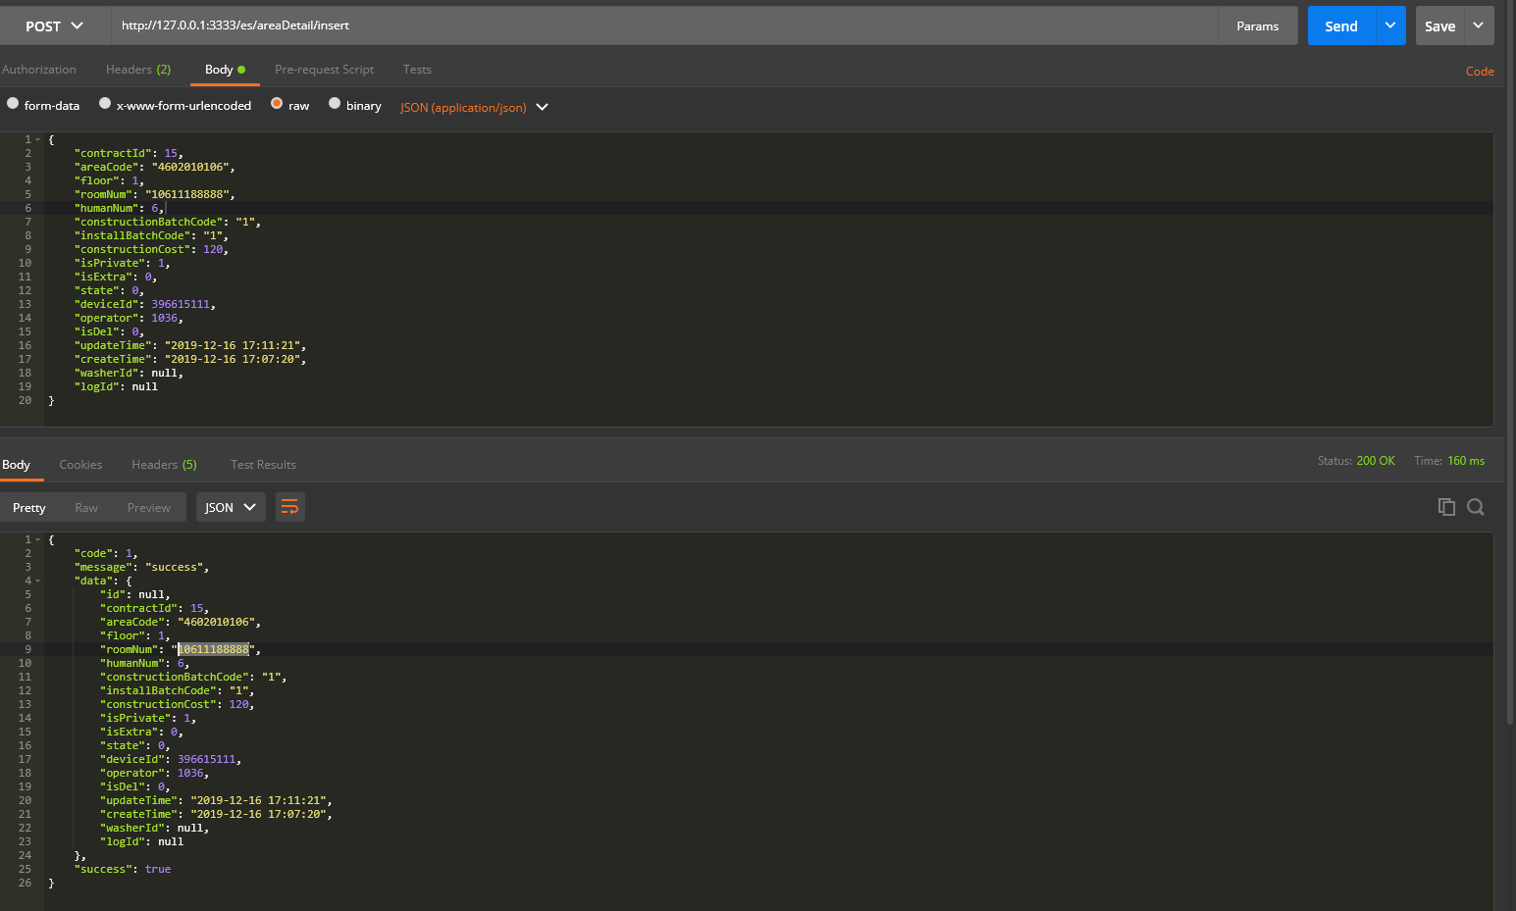1516x911 pixels.
Task: Send the request
Action: click(1341, 25)
